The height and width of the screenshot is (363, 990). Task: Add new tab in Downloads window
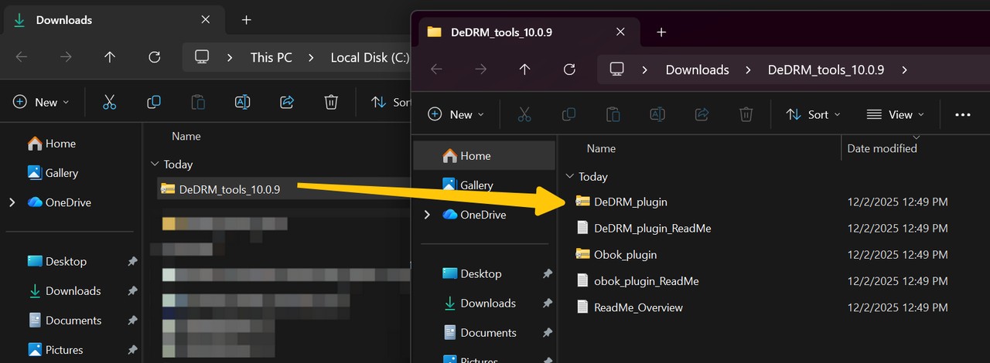(x=246, y=20)
